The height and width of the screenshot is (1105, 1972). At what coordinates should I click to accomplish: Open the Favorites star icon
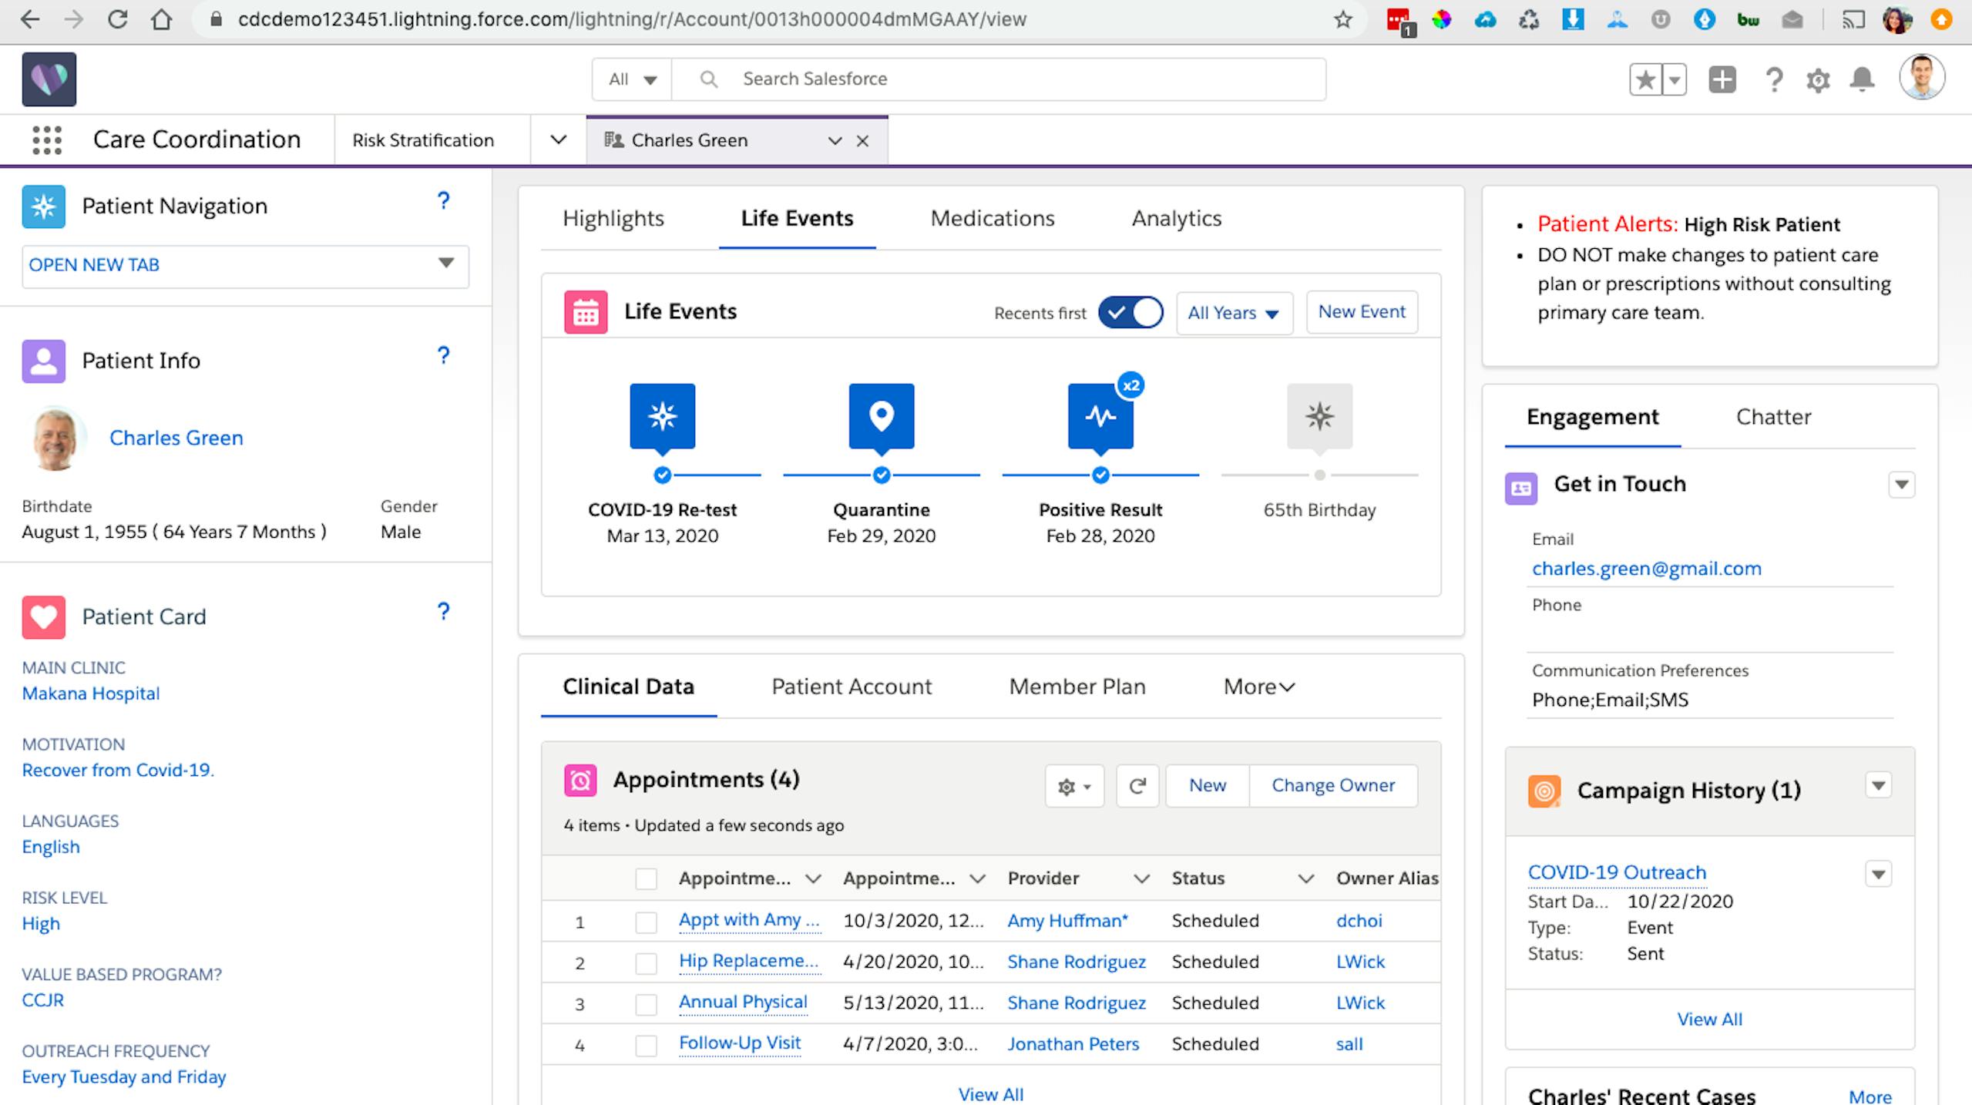pos(1644,79)
